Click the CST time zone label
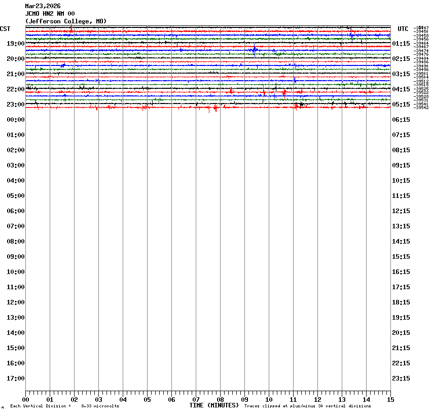 pos(5,29)
